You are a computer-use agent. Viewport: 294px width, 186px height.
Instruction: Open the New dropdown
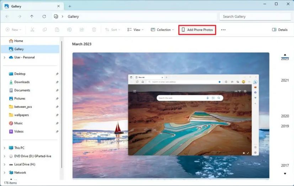tap(14, 30)
